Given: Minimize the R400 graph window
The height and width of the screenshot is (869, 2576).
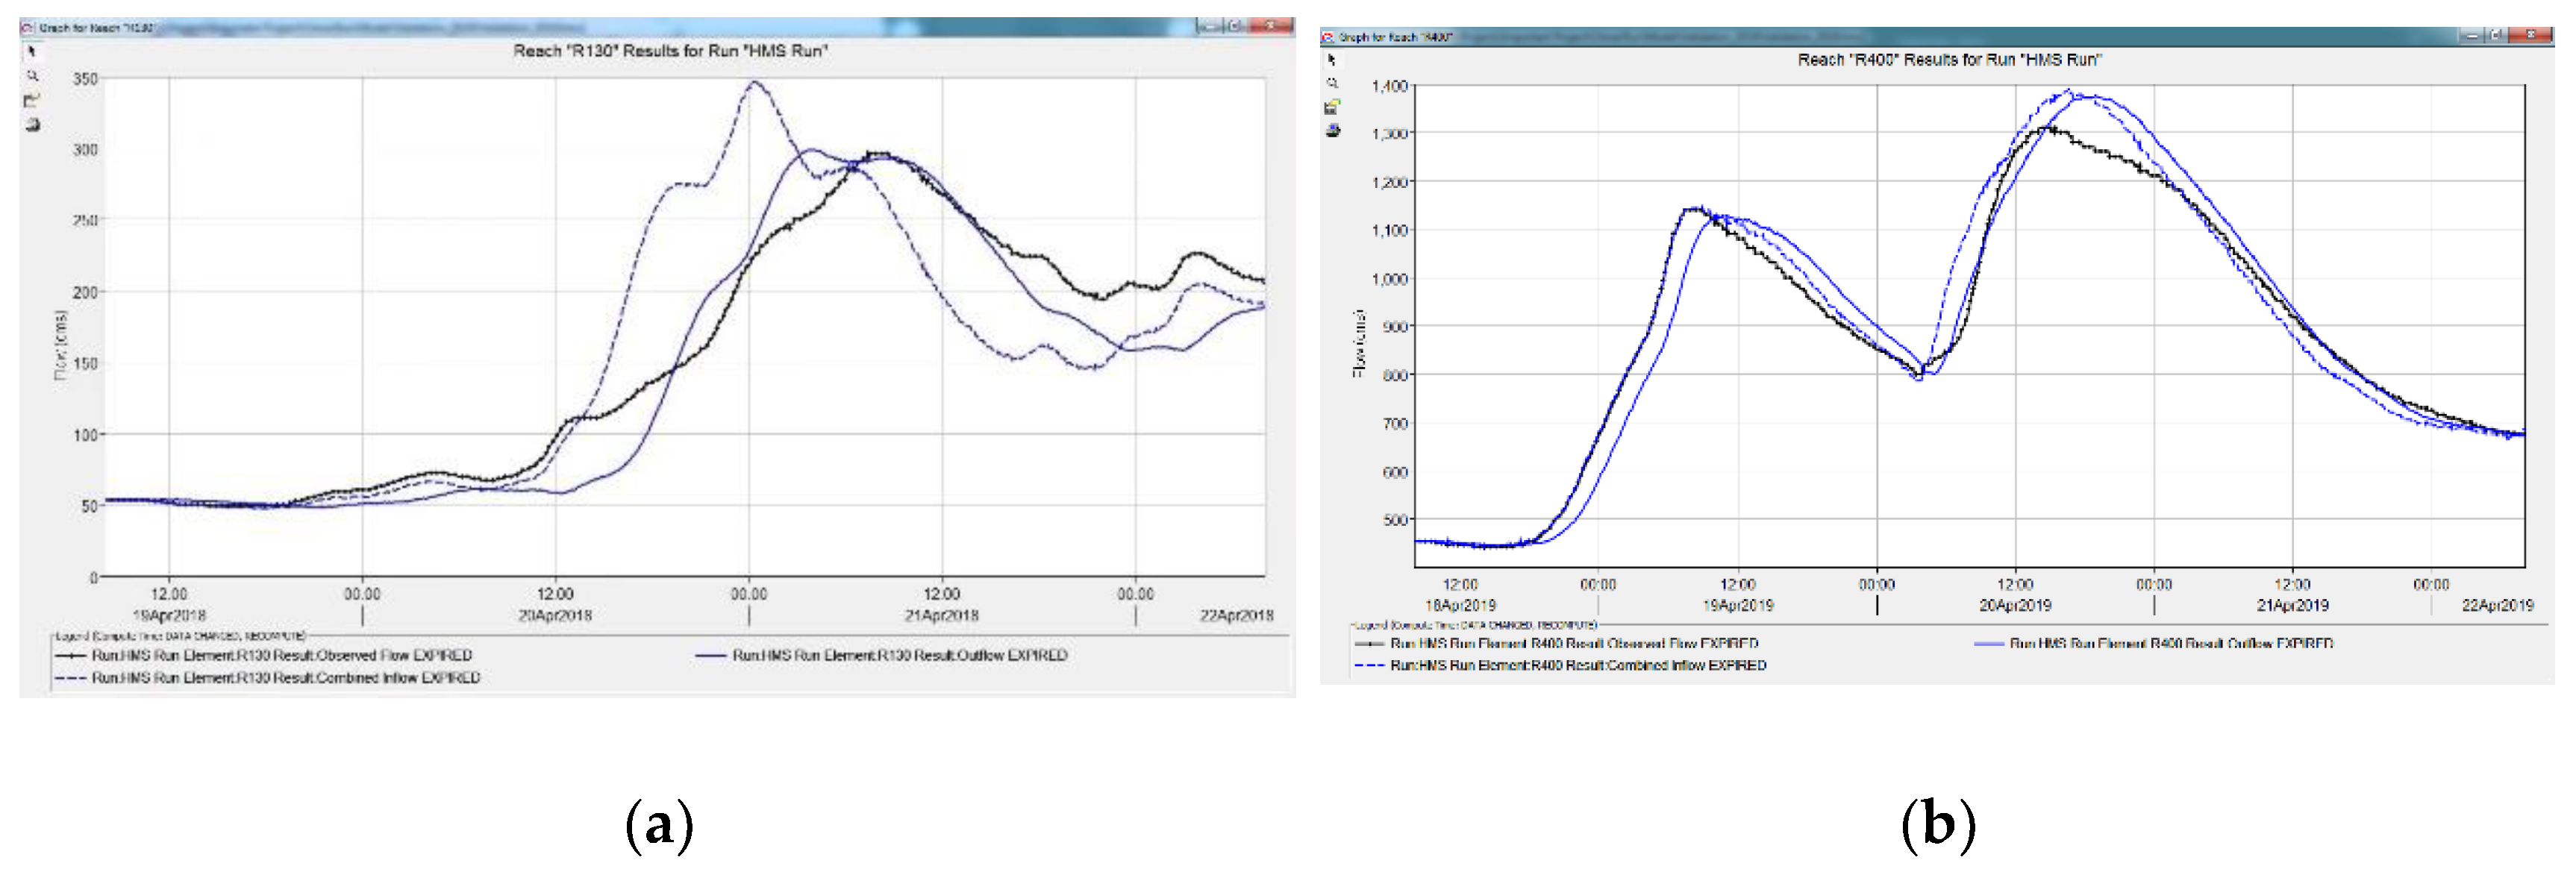Looking at the screenshot, I should tap(2472, 36).
